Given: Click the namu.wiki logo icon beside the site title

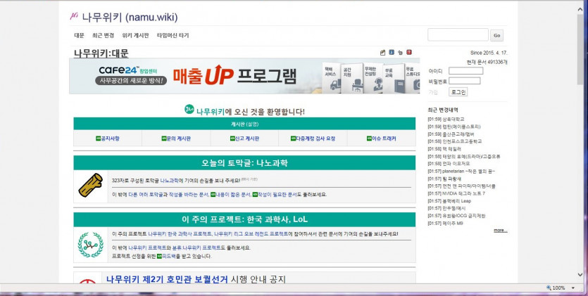Looking at the screenshot, I should [x=74, y=16].
